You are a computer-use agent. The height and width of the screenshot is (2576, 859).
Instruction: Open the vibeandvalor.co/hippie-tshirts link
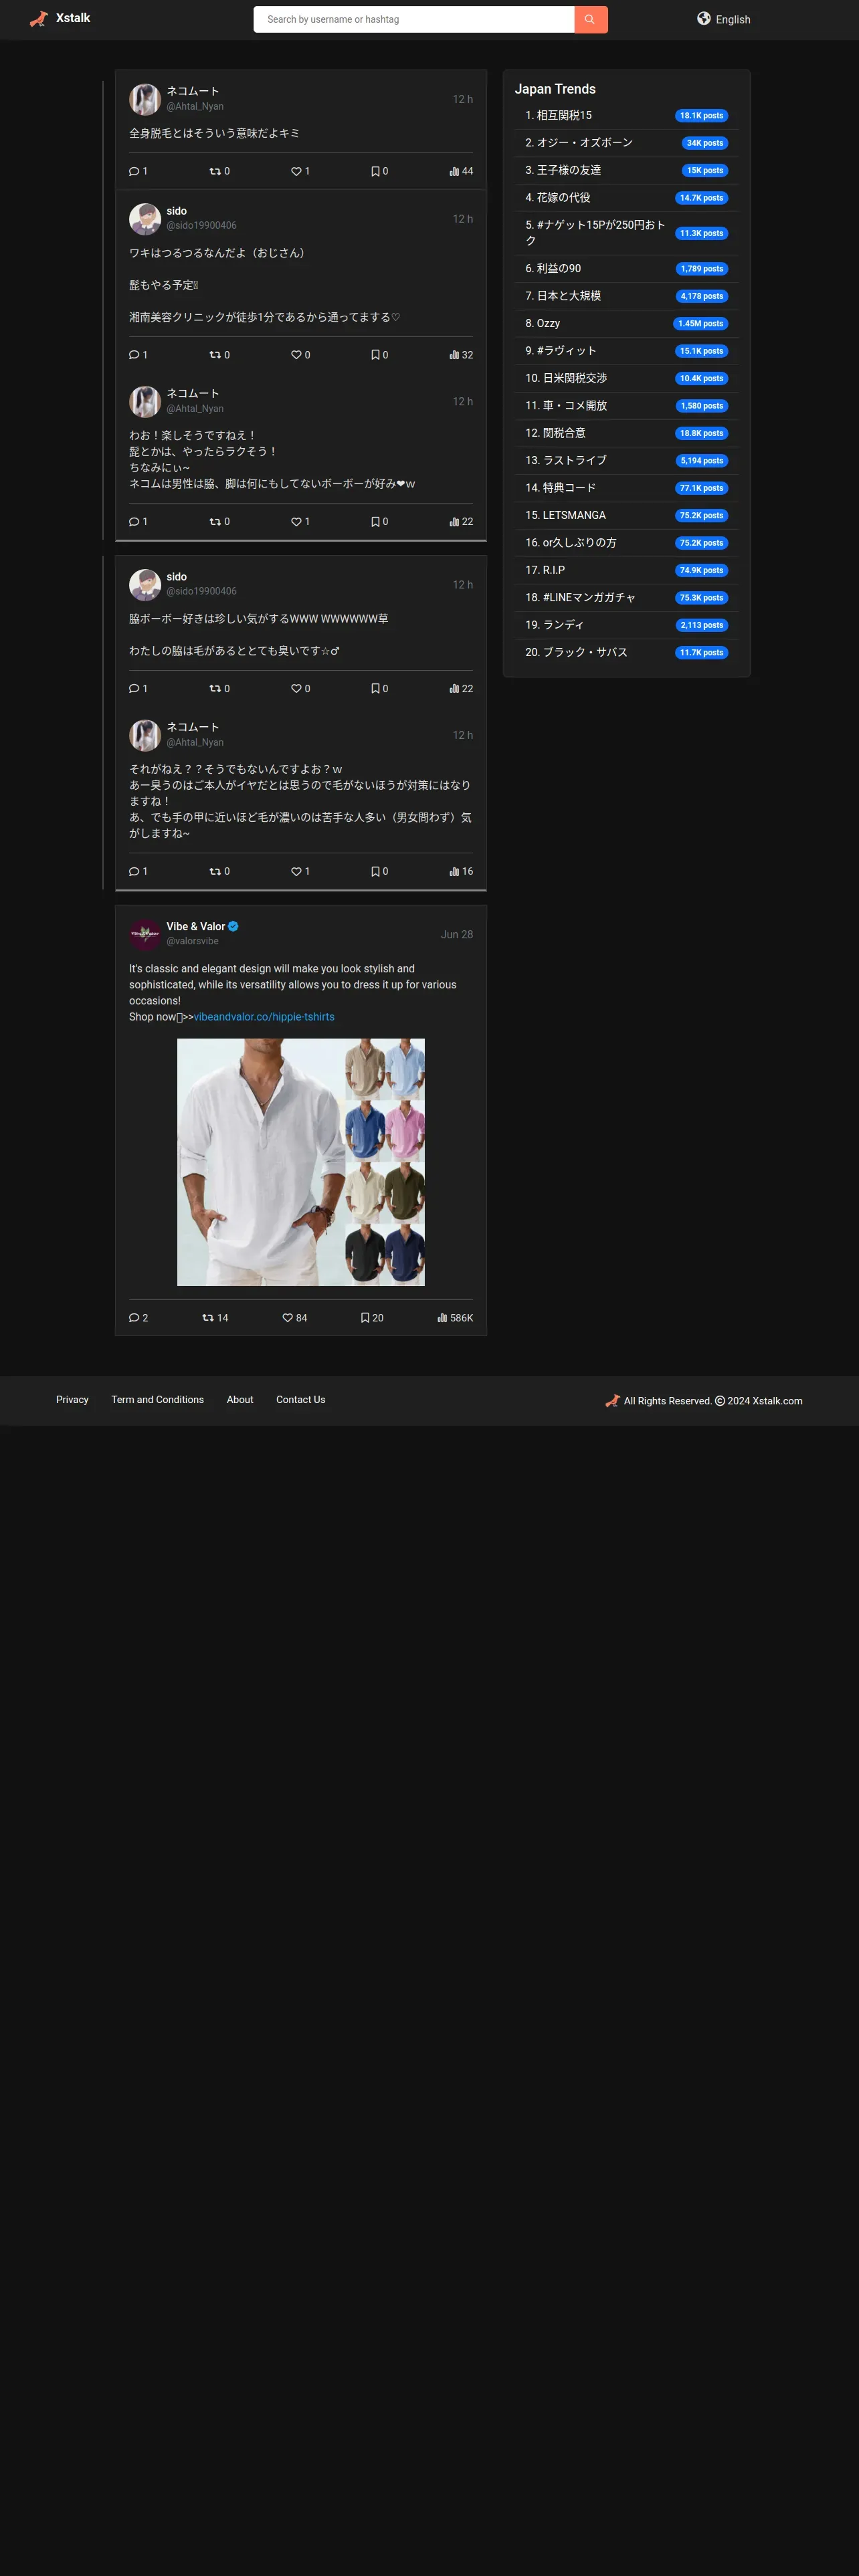264,1017
